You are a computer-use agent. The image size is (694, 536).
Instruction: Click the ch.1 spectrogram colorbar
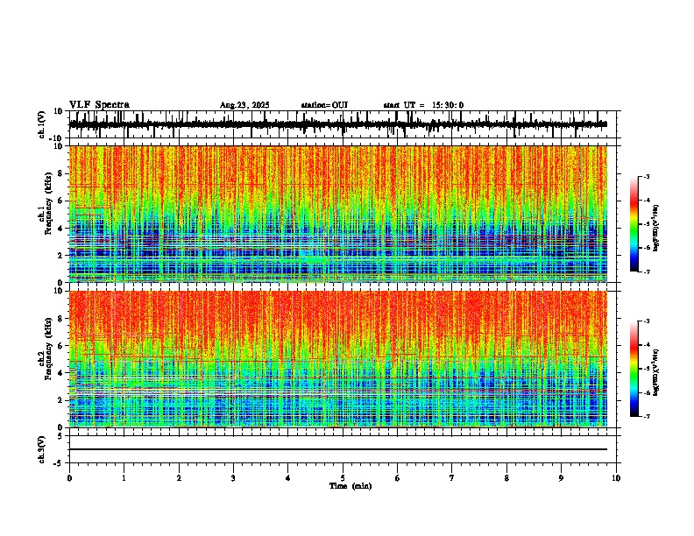coord(634,224)
